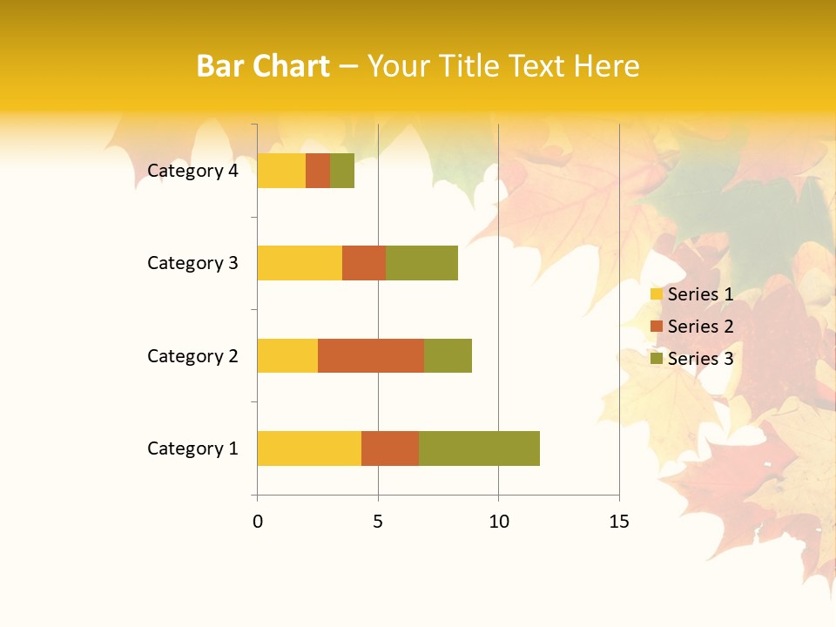Select the Series 1 legend label

(700, 294)
